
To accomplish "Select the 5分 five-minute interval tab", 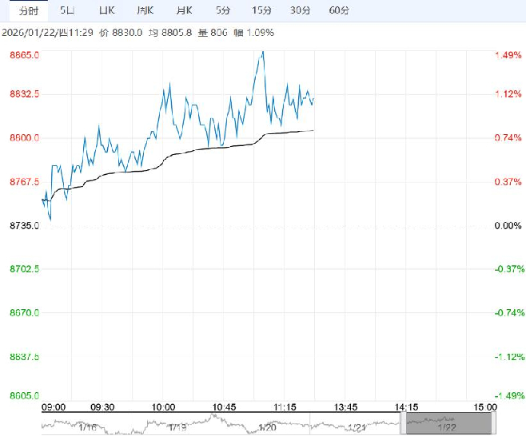I will (x=223, y=10).
